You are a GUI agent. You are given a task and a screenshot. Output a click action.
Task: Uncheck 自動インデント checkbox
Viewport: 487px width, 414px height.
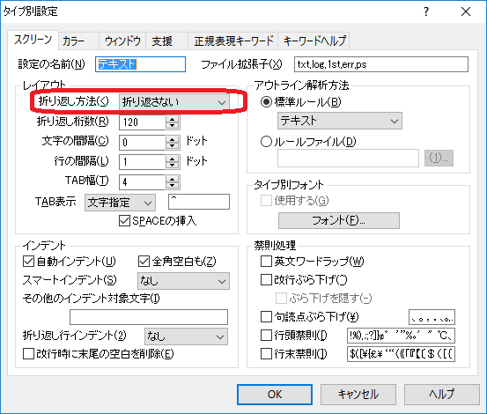(28, 262)
